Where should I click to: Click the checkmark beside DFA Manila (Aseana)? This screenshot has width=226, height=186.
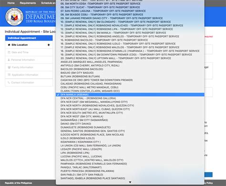tap(58, 94)
